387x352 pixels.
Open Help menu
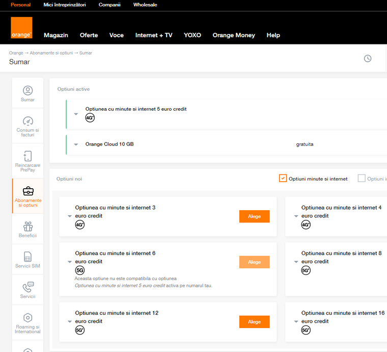pos(273,35)
